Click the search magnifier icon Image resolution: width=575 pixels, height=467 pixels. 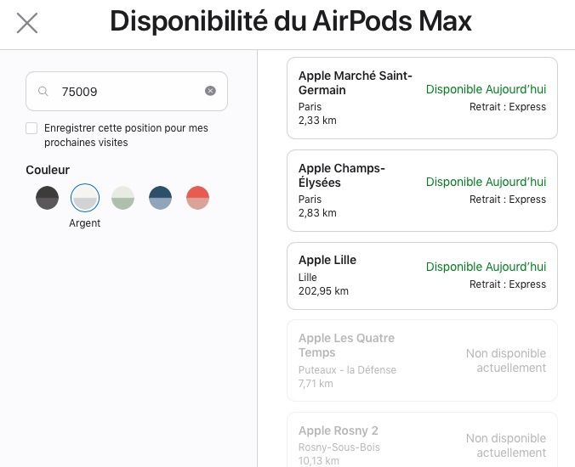(43, 91)
